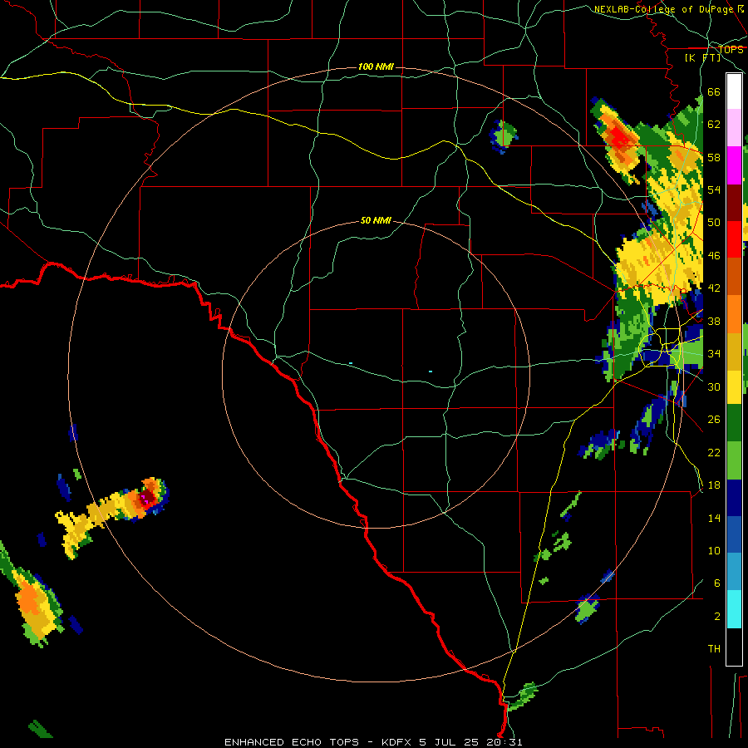This screenshot has height=748, width=748.
Task: Select the cyan swatch in the legend
Action: point(734,609)
